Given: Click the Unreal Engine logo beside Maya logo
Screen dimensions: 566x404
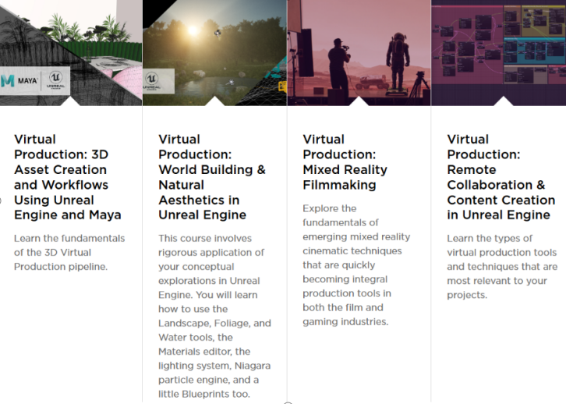Looking at the screenshot, I should 55,80.
